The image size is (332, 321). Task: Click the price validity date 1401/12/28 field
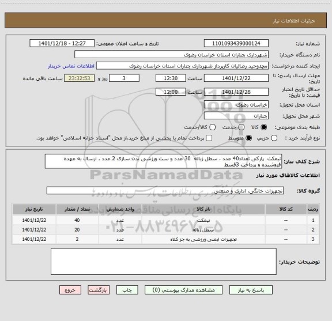(236, 92)
